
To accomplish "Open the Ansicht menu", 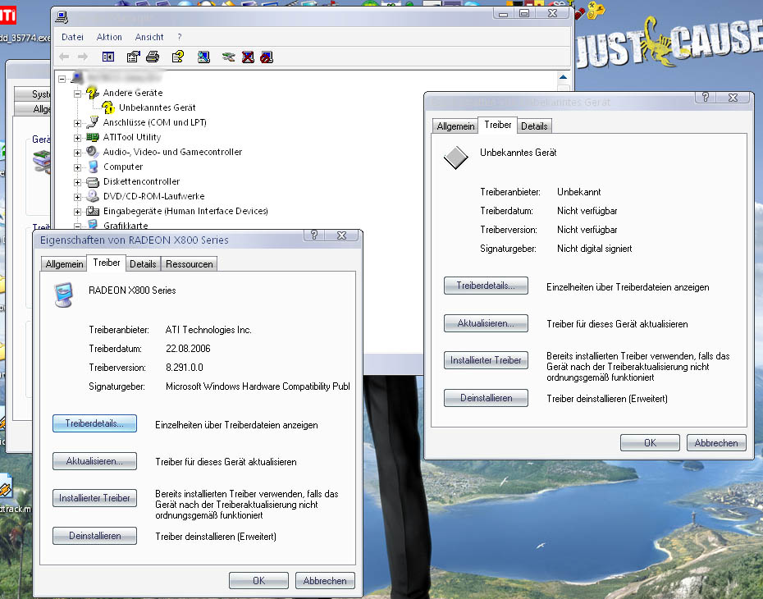I will tap(149, 37).
